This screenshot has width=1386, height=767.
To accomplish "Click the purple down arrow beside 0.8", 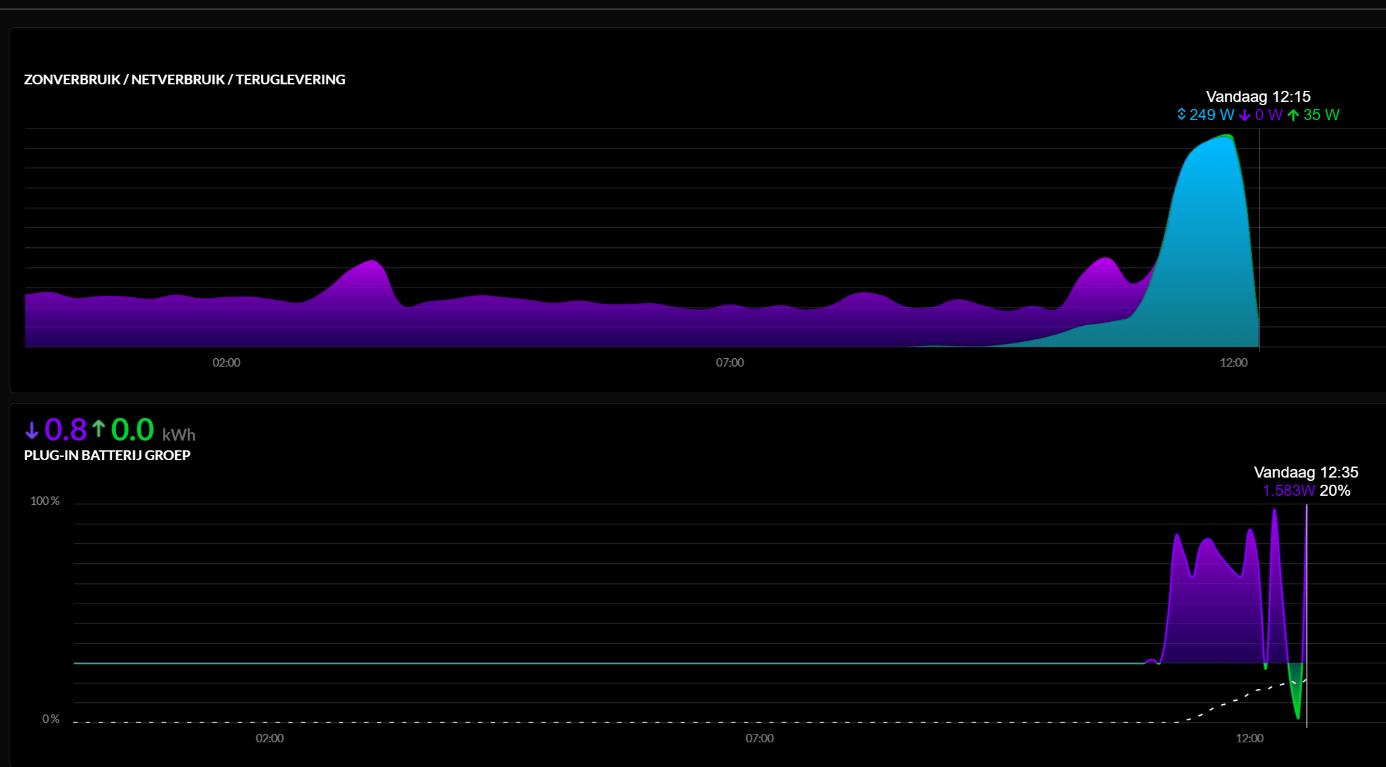I will tap(32, 430).
